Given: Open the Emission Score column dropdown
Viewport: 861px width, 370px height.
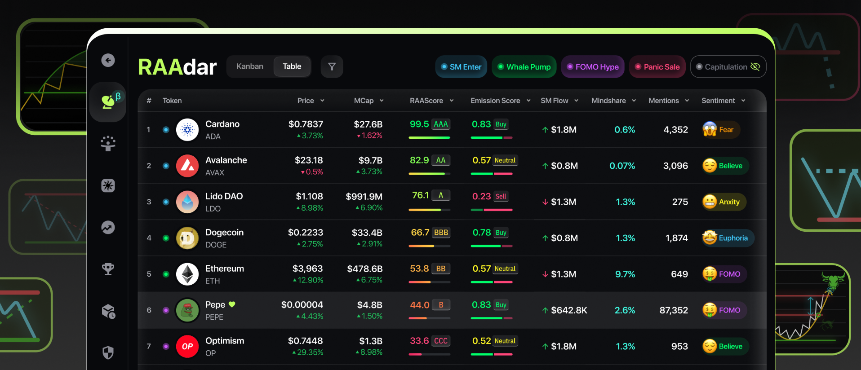Looking at the screenshot, I should 528,101.
